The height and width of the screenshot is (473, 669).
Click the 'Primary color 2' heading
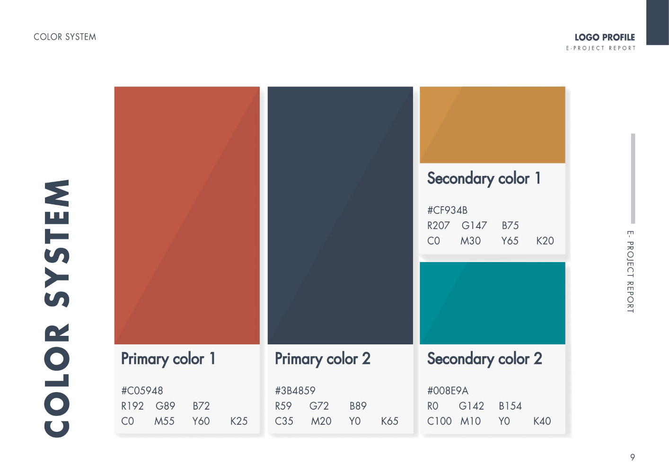[323, 359]
